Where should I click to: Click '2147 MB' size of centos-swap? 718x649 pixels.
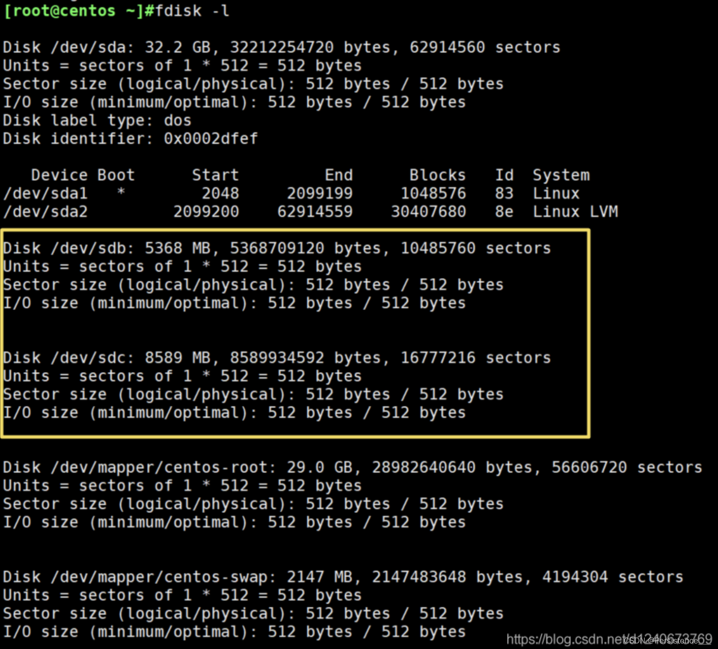click(x=319, y=577)
